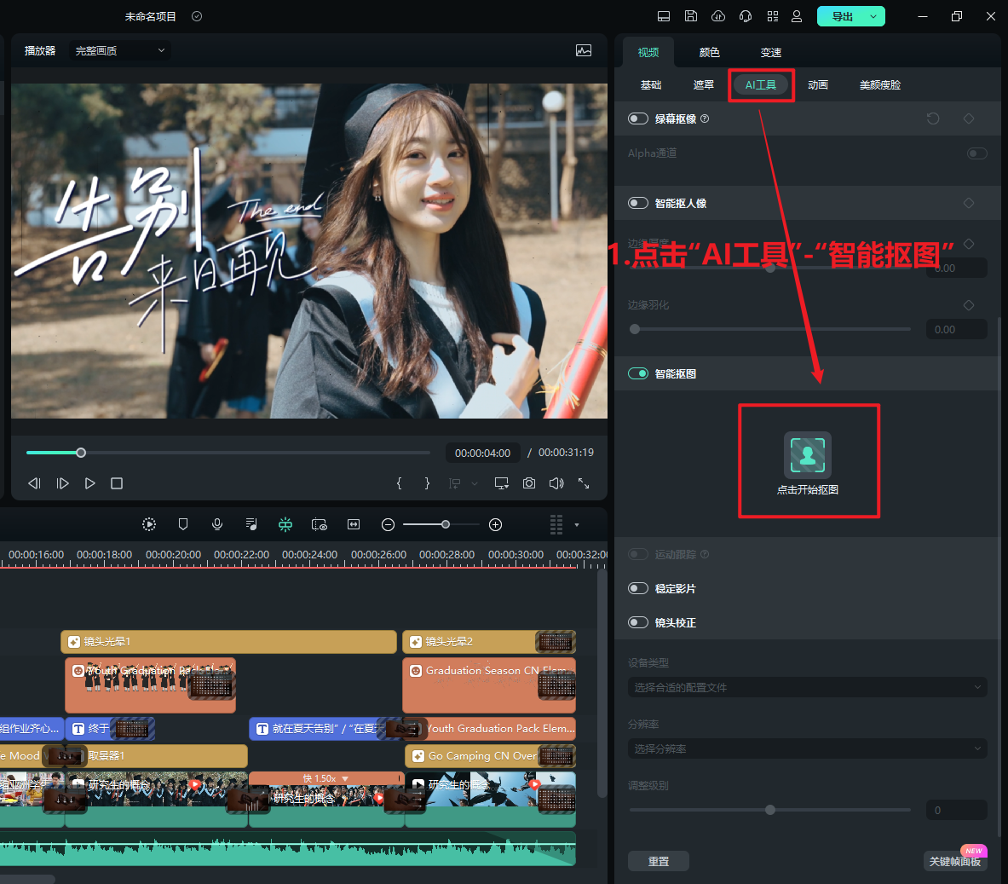Select the voiceover microphone recording tool

[217, 523]
